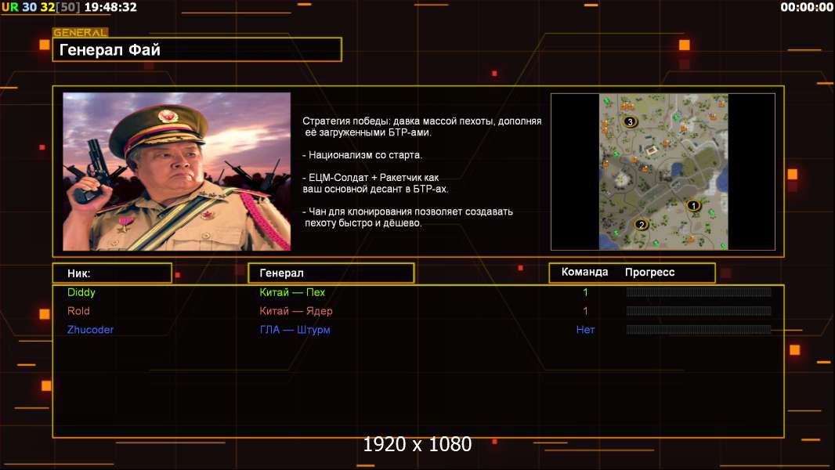Click Diddy's loading progress bar
The image size is (835, 470).
[698, 292]
